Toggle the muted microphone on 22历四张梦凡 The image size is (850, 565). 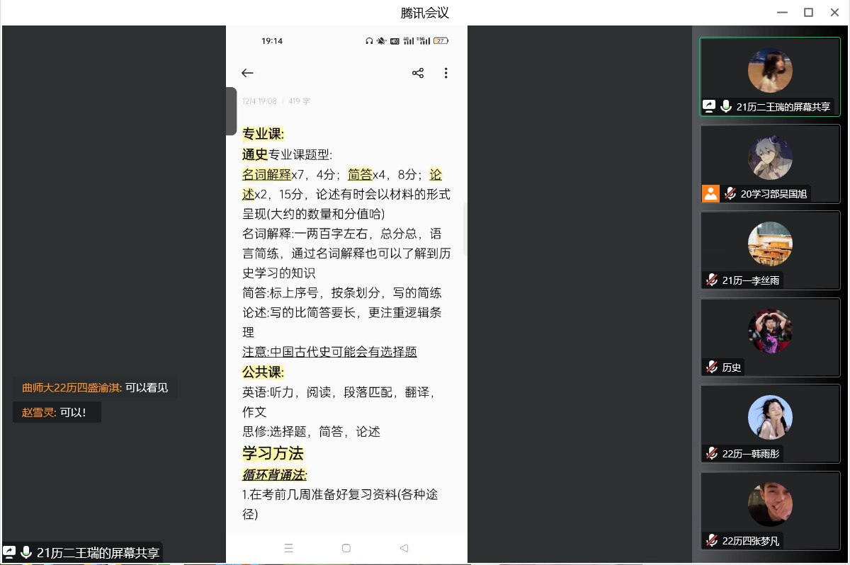point(712,541)
